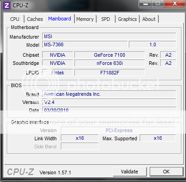The width and height of the screenshot is (186, 182).
Task: Open the SPD tab
Action: (x=106, y=19)
